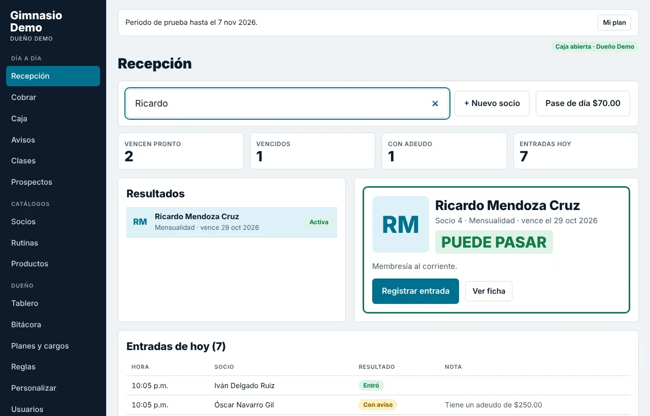The width and height of the screenshot is (650, 416).
Task: Click the RM initials in the result row
Action: point(140,222)
